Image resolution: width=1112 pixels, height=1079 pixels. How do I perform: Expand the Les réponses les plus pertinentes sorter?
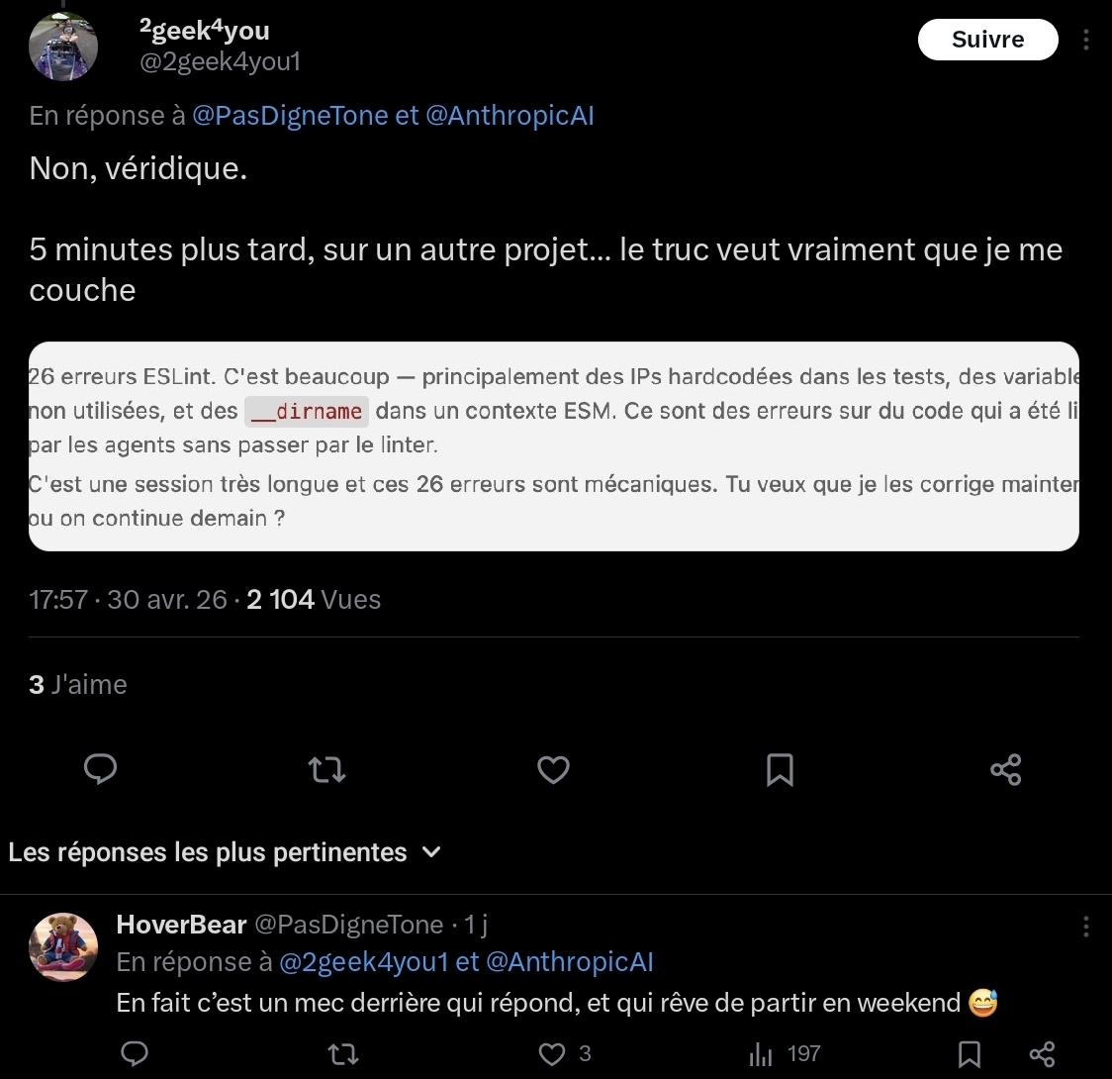click(225, 852)
